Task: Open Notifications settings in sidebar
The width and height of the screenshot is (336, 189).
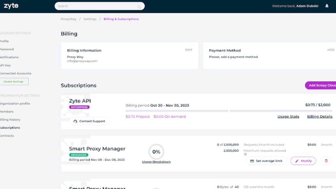Action: pos(9,57)
